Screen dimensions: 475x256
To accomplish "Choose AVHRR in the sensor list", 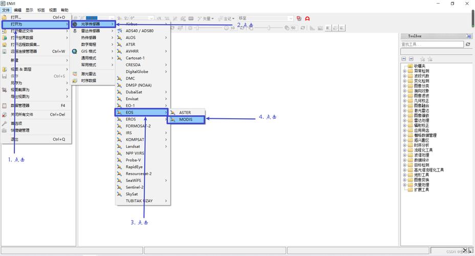I will (x=143, y=51).
